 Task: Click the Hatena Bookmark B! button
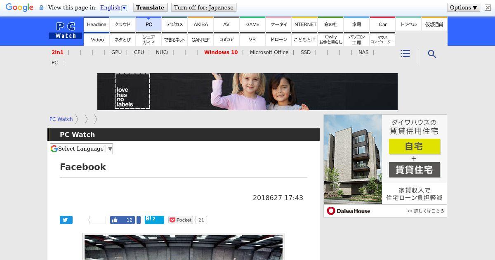tap(154, 220)
